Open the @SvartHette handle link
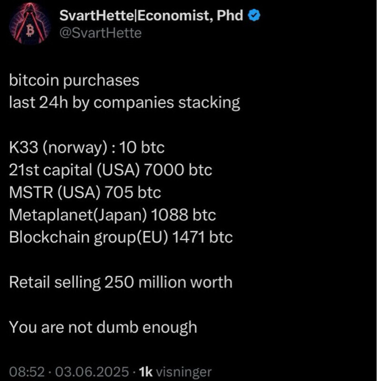Image resolution: width=377 pixels, height=381 pixels. click(100, 33)
